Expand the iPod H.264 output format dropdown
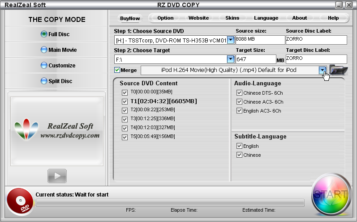Viewport: 357px width, 222px height. 322,70
